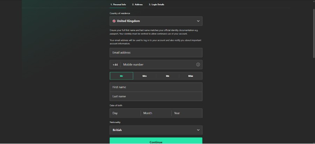This screenshot has width=315, height=144.
Task: Select the Mr title option
Action: tap(121, 76)
